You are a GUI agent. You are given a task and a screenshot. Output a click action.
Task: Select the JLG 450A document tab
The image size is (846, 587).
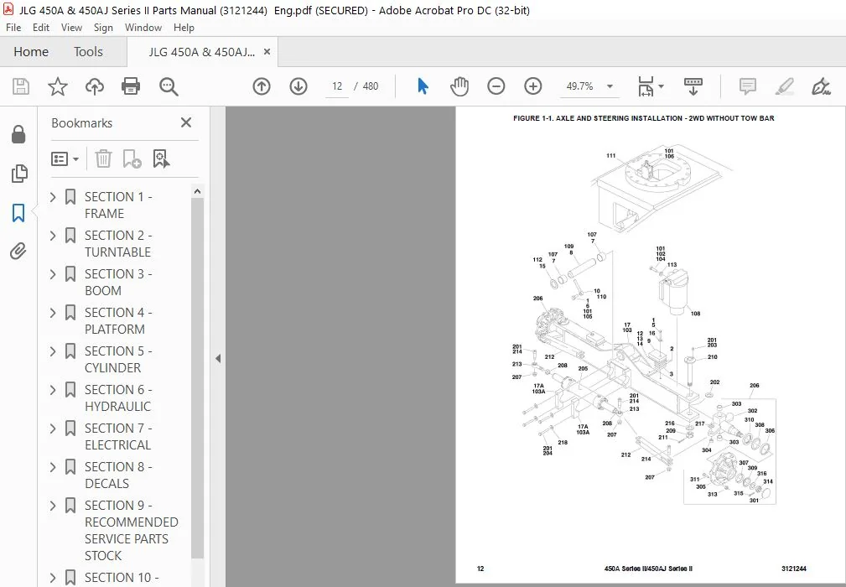(201, 52)
